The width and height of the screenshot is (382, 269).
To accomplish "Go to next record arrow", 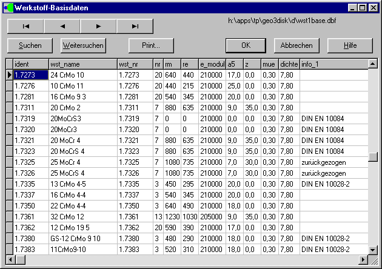I will [x=98, y=26].
